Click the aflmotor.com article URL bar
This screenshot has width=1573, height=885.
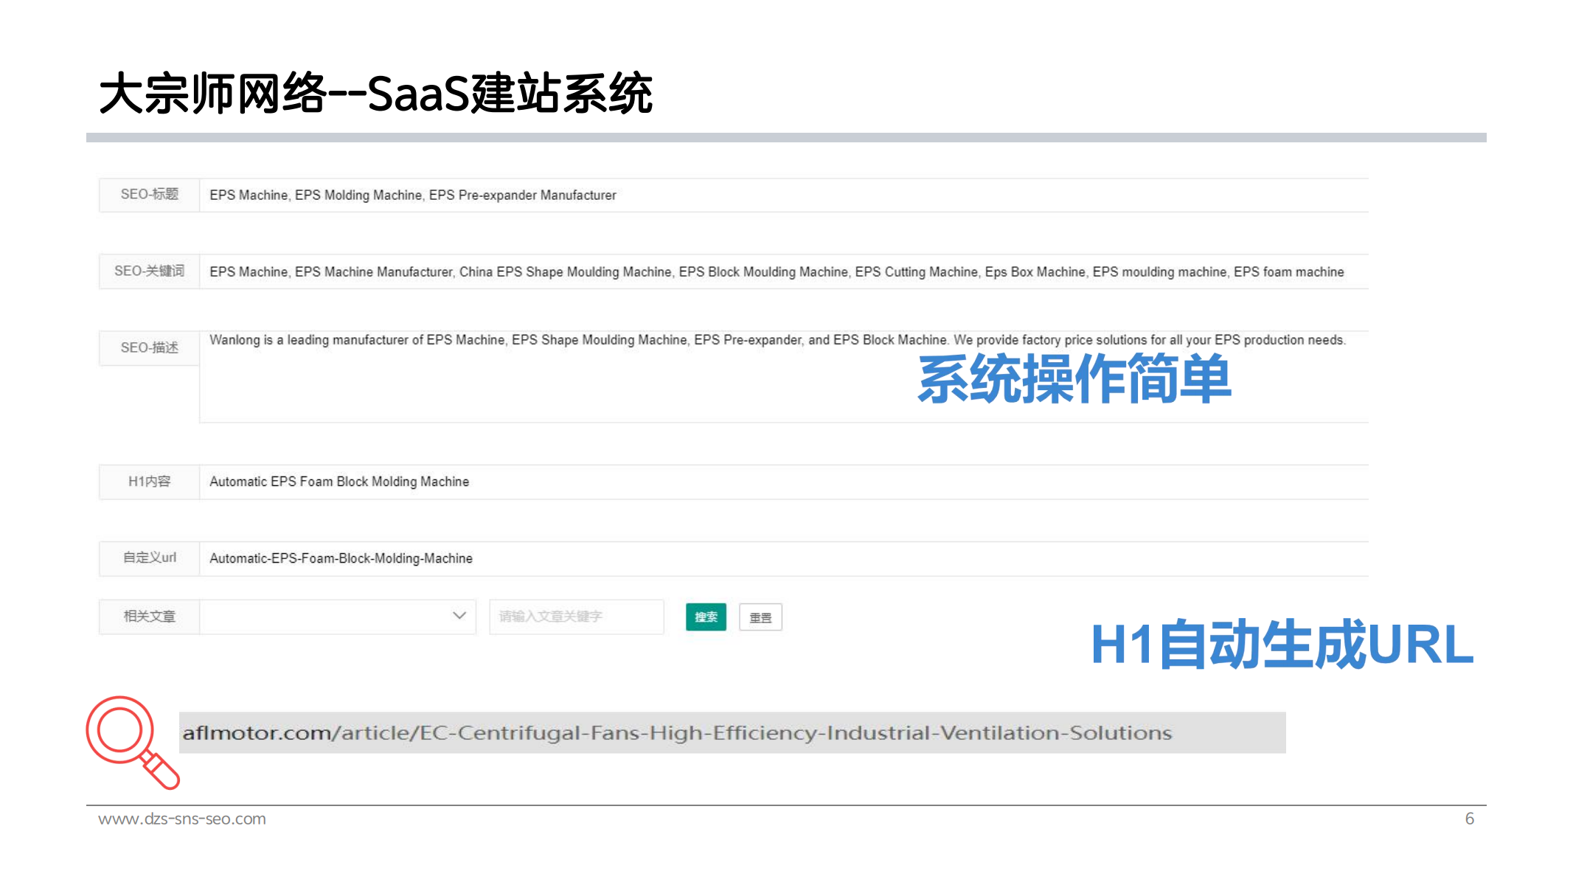tap(732, 732)
